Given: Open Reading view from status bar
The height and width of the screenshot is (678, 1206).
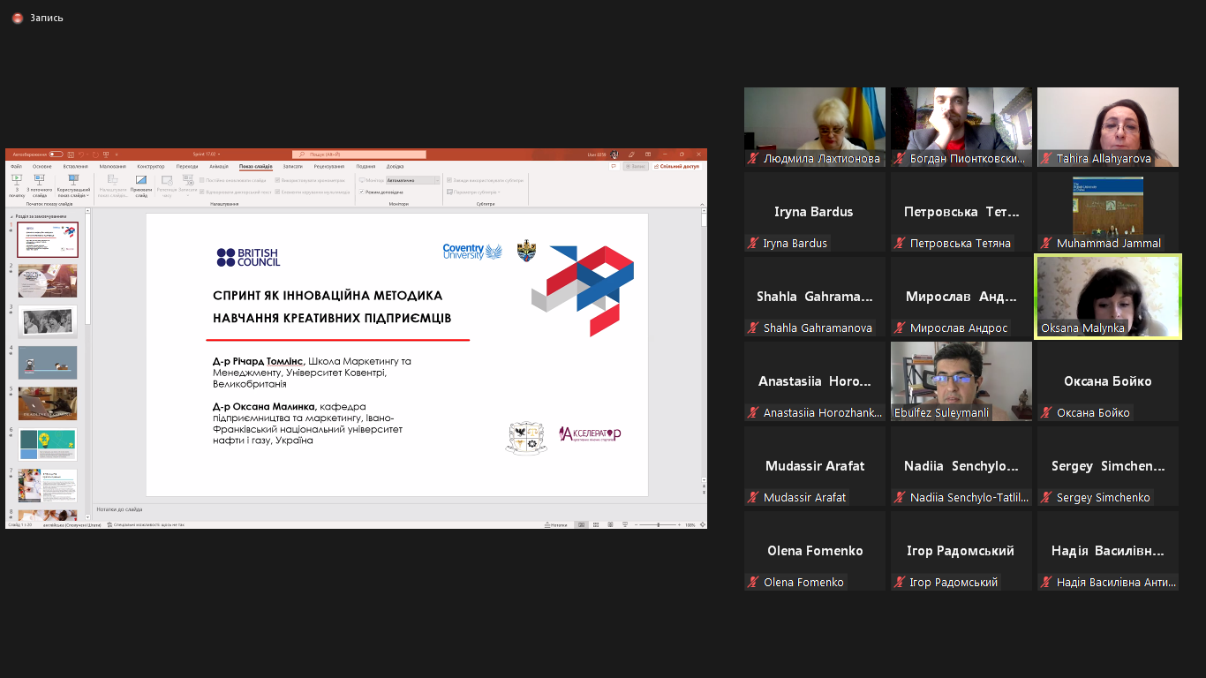Looking at the screenshot, I should (x=609, y=524).
